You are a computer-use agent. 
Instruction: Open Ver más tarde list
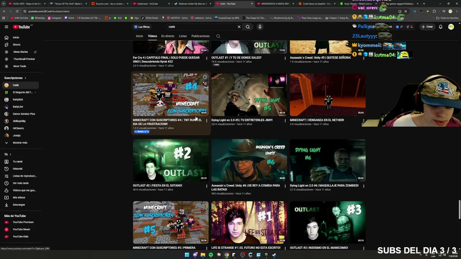coord(20,183)
